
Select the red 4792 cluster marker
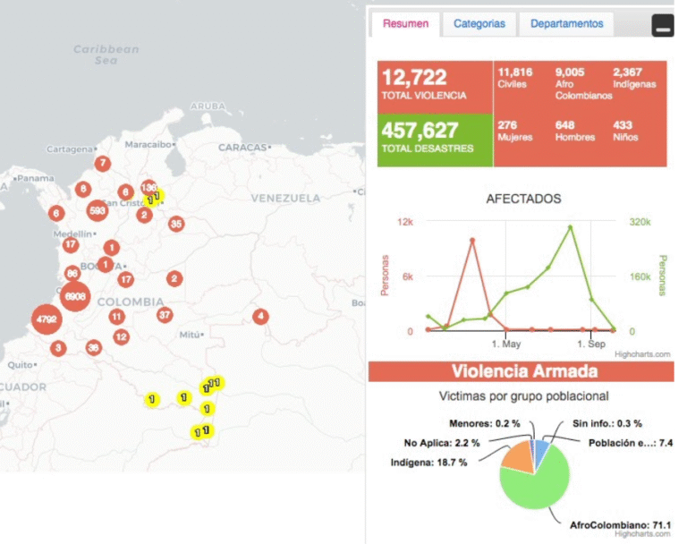tap(46, 318)
